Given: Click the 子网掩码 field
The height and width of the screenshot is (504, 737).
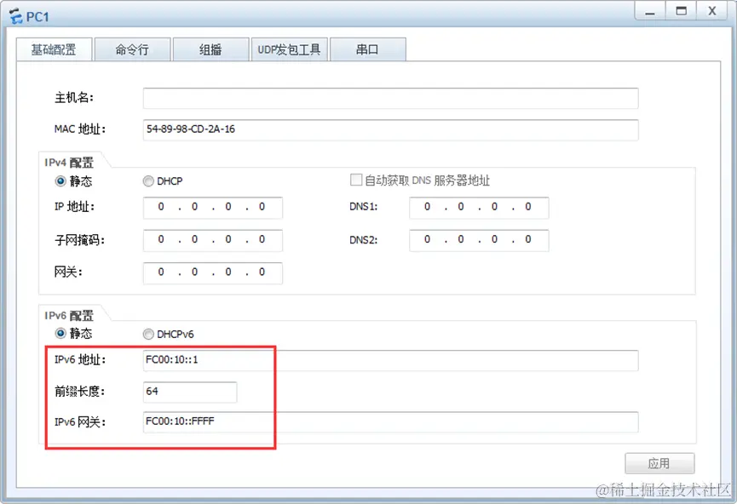Looking at the screenshot, I should click(x=213, y=240).
